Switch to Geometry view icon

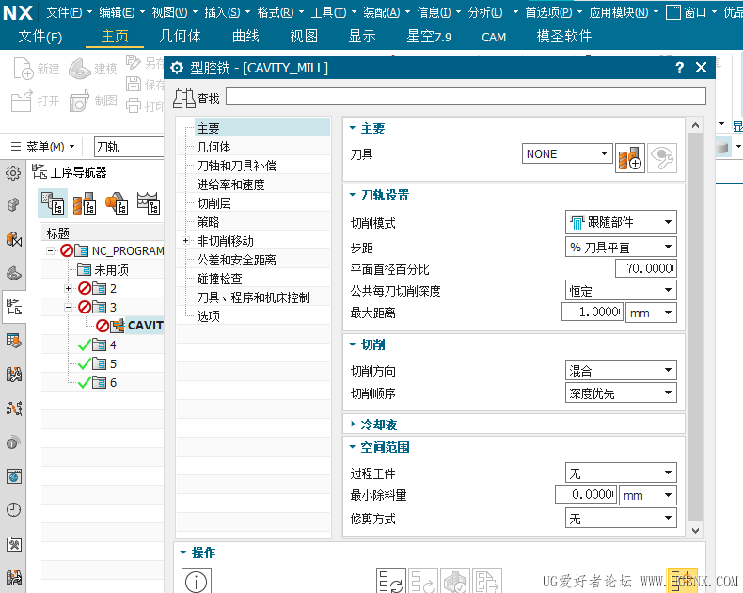point(116,203)
